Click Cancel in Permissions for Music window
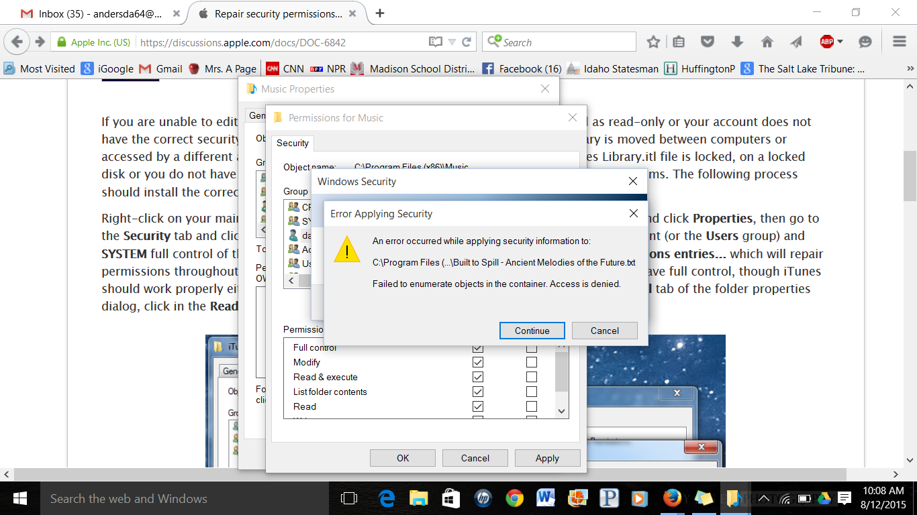Screen dimensions: 917x515 [x=475, y=458]
